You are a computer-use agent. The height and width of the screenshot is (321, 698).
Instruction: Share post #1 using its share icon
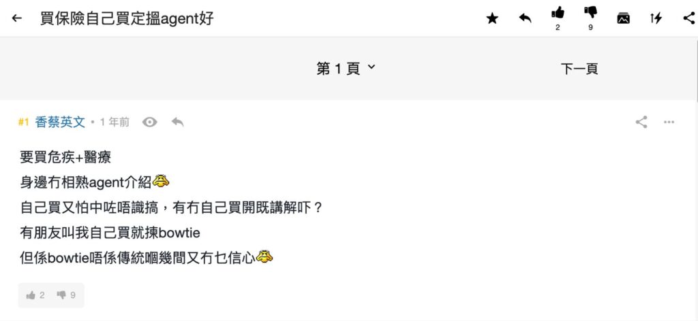(x=641, y=122)
